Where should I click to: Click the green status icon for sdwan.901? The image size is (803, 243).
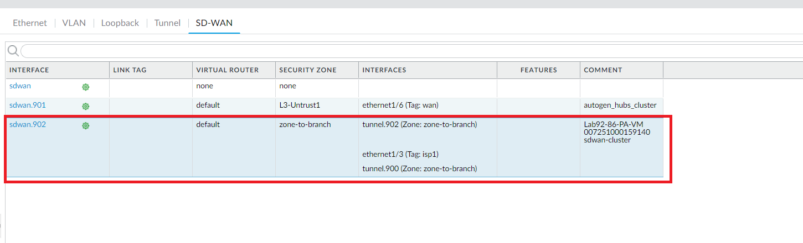click(x=86, y=106)
